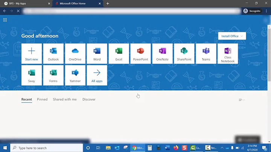
Task: Close the Microsoft Office Home tab
Action: tap(99, 3)
